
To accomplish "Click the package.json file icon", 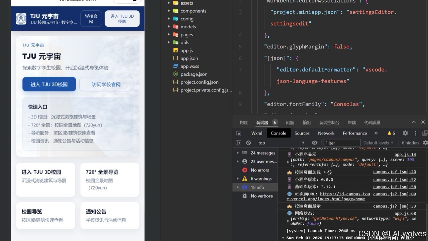I will (x=176, y=74).
